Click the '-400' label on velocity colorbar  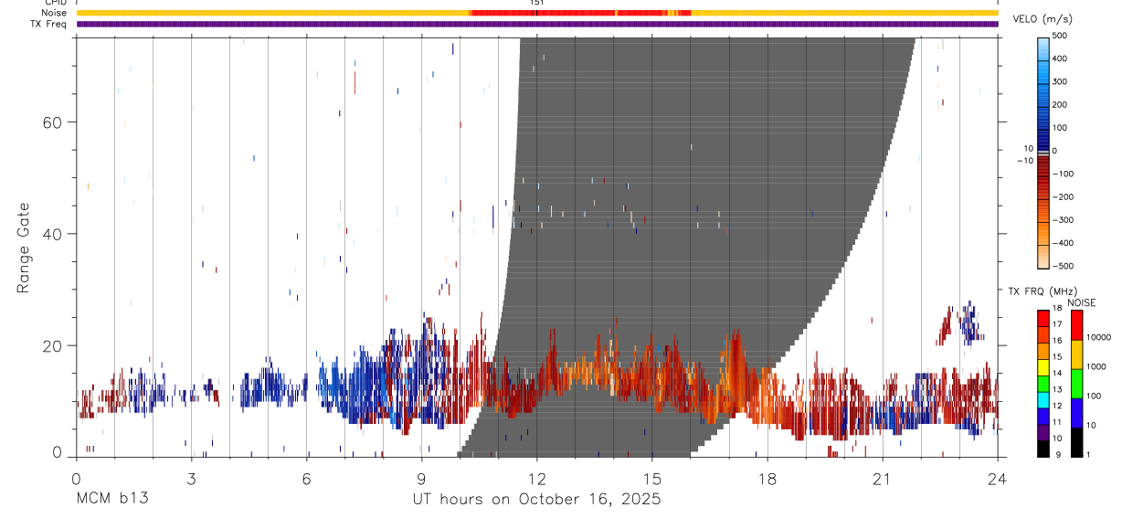point(1062,243)
